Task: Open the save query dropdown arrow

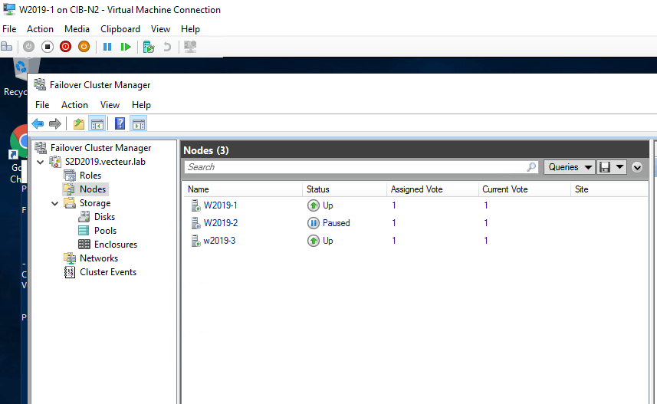Action: pyautogui.click(x=619, y=167)
